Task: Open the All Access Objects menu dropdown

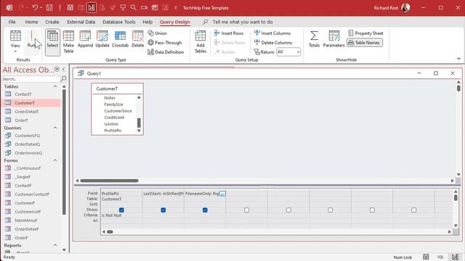Action: pos(57,70)
